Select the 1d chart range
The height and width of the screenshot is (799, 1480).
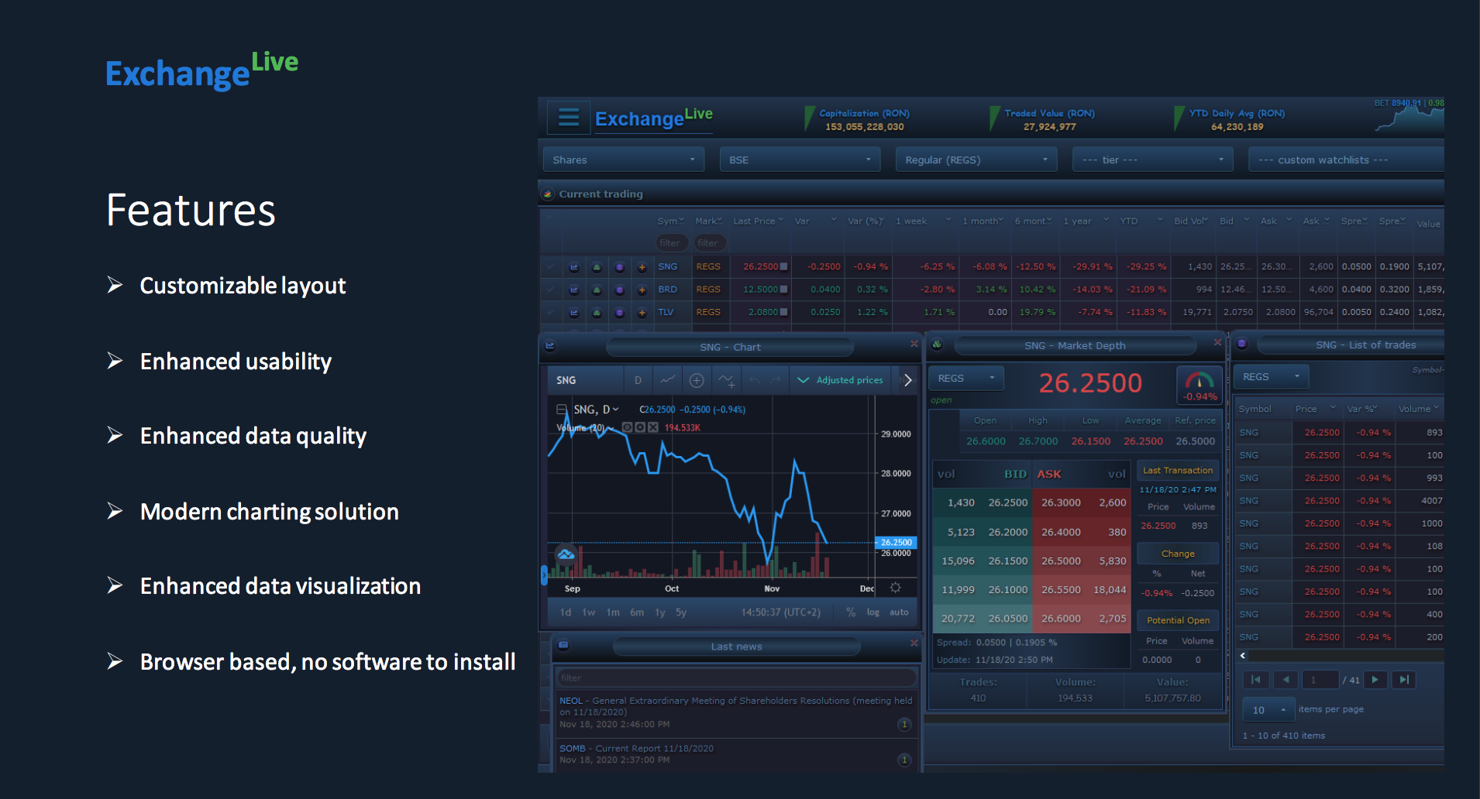566,612
